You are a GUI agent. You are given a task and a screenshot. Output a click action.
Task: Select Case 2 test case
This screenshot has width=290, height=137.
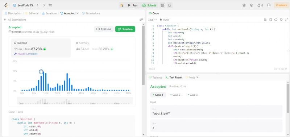175,95
